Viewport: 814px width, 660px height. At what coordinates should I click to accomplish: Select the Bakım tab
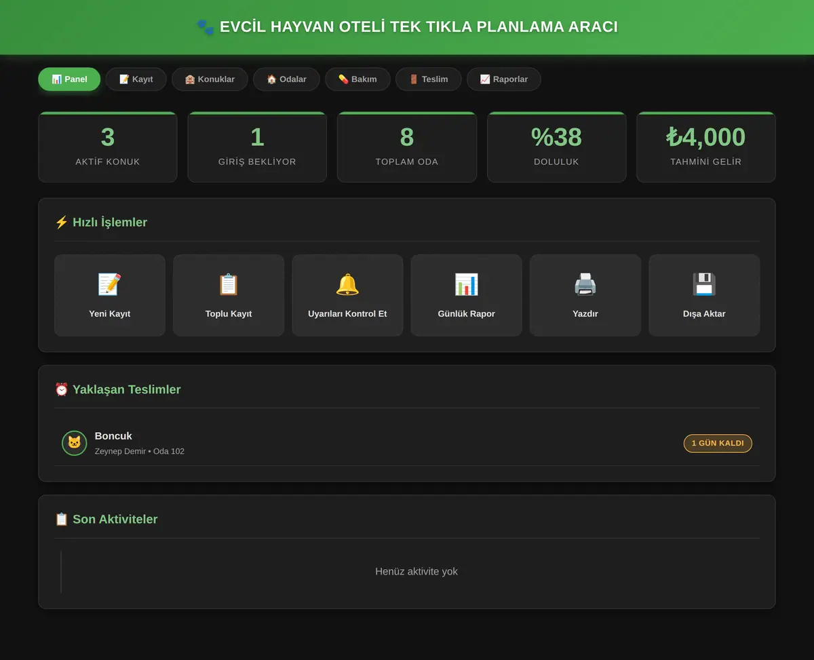pyautogui.click(x=357, y=79)
